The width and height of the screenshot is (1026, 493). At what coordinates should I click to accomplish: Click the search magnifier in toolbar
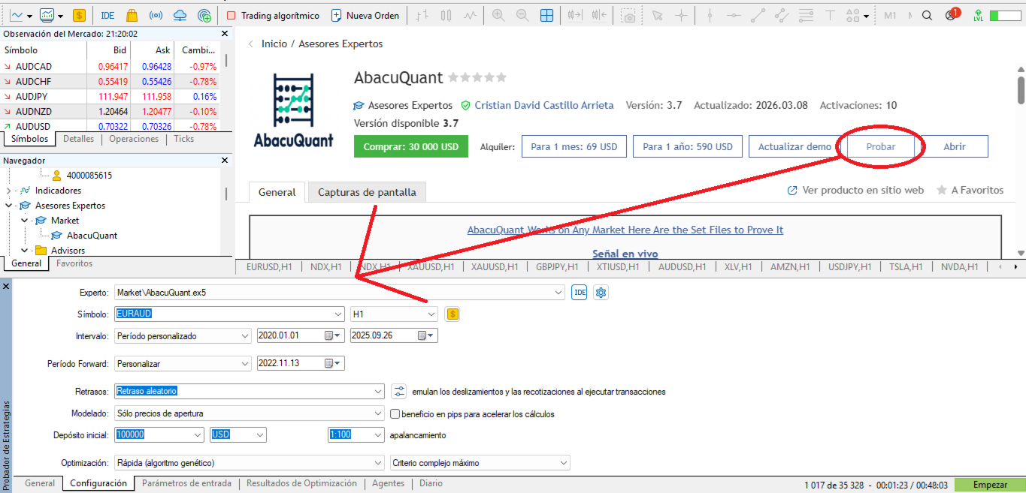(927, 15)
